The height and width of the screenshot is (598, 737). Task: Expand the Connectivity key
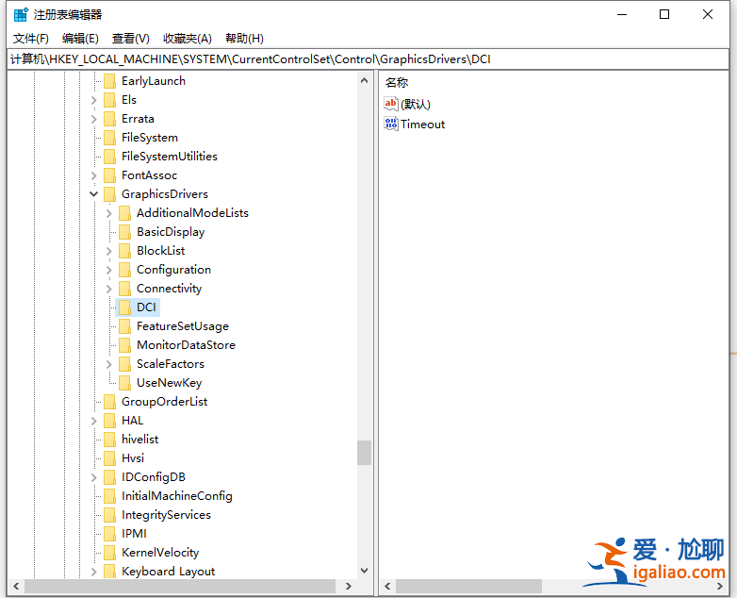pos(109,289)
